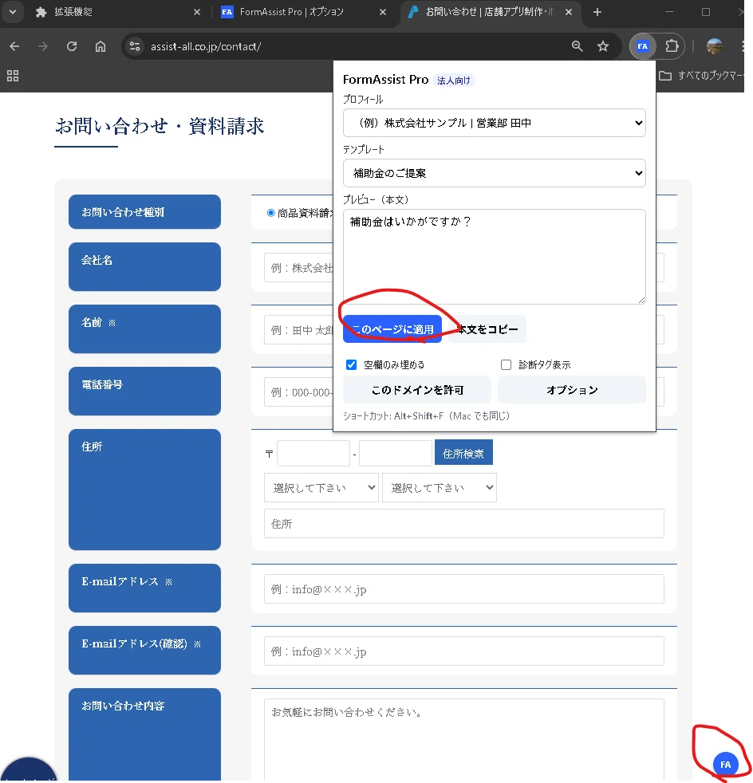
Task: Select the 商品資料請求 radio button
Action: pyautogui.click(x=271, y=213)
